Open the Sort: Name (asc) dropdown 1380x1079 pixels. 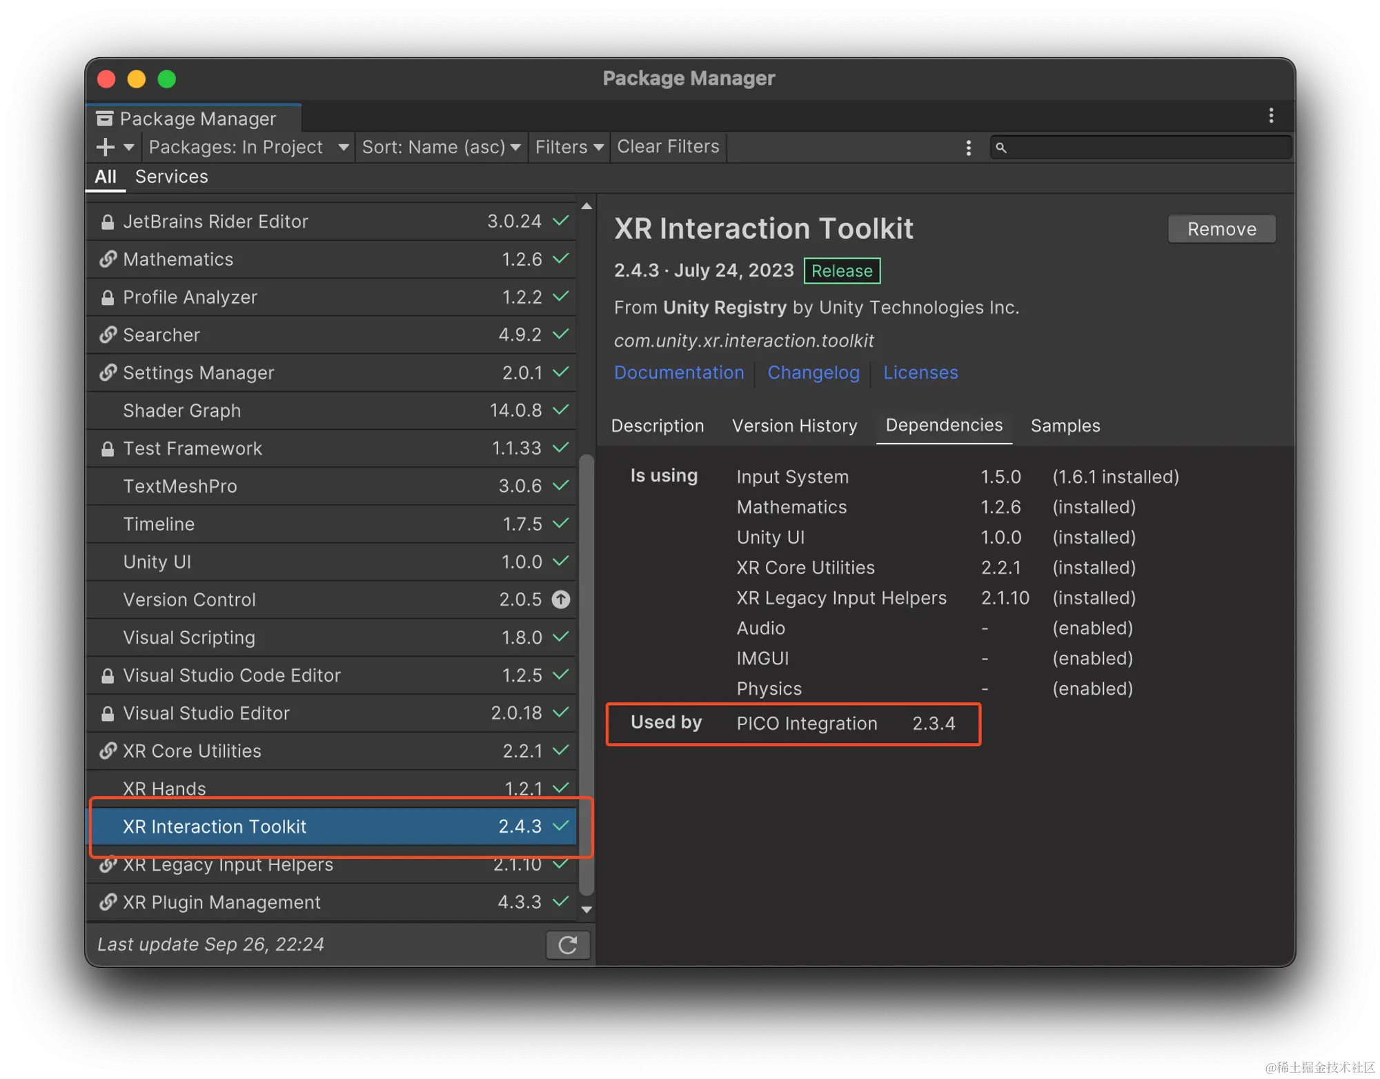(x=441, y=147)
